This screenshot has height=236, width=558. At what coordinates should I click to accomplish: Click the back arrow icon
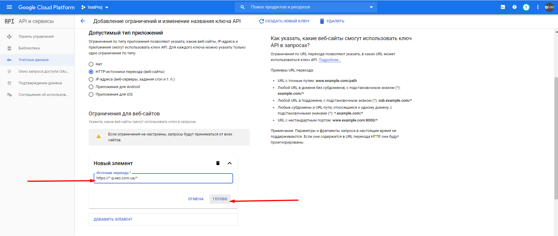coord(83,21)
